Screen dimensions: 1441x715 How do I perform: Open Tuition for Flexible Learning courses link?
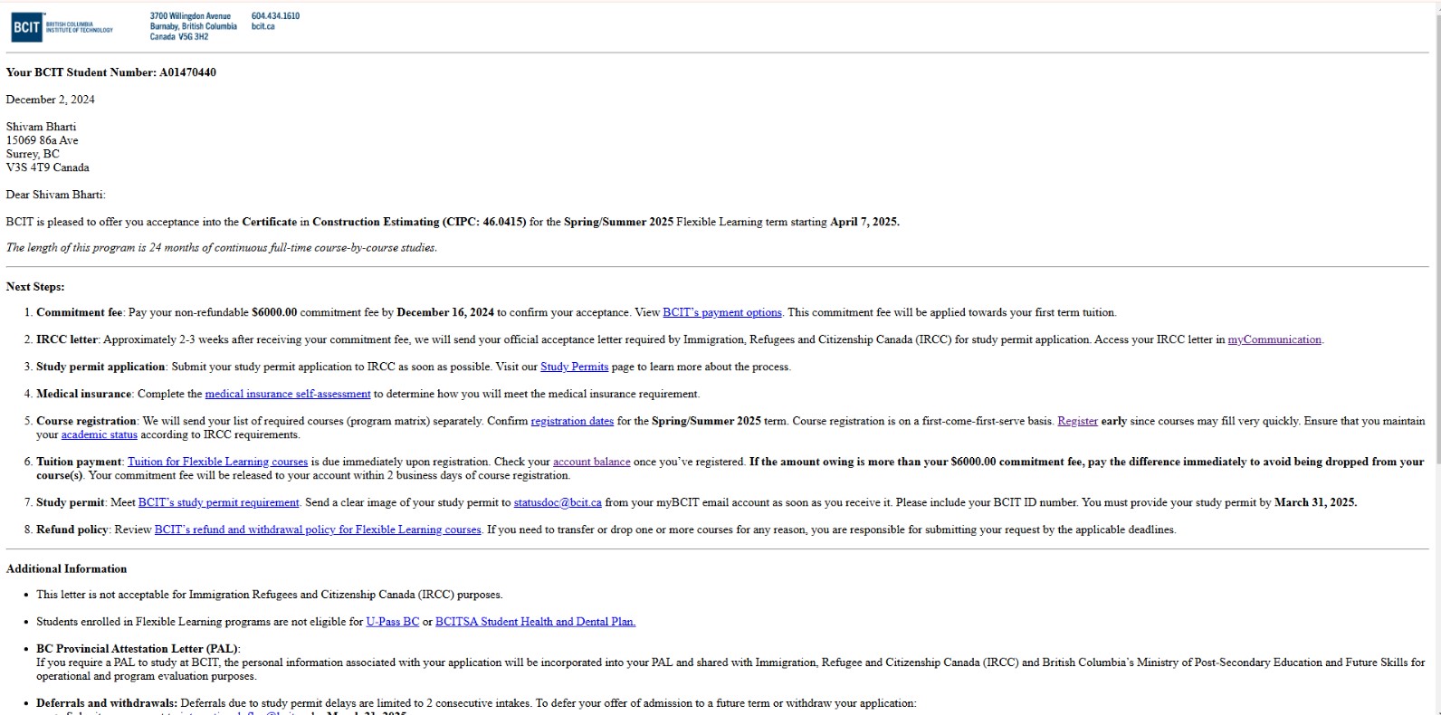tap(217, 462)
